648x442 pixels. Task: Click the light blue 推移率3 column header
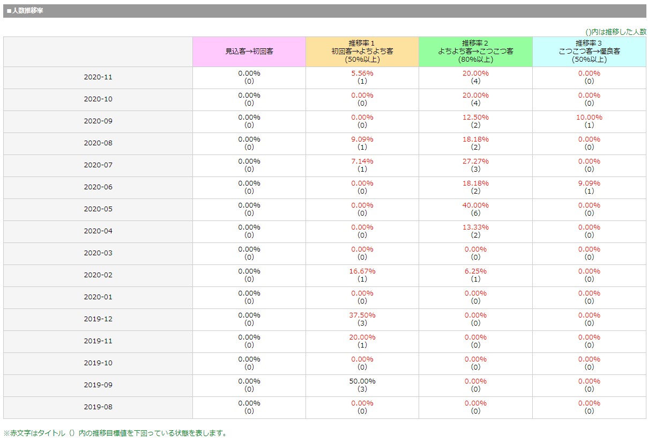(589, 51)
